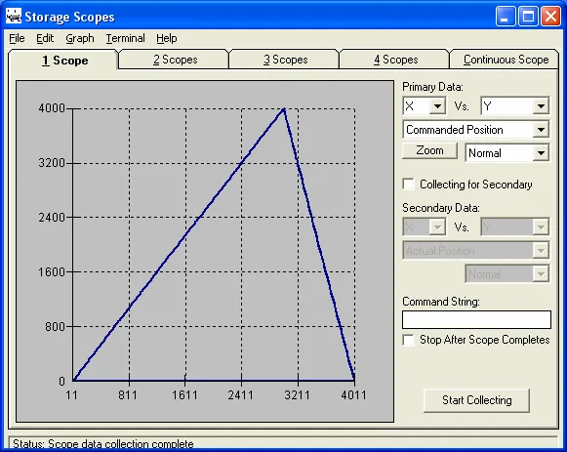Open the primary Normal zoom mode dropdown

[x=541, y=153]
